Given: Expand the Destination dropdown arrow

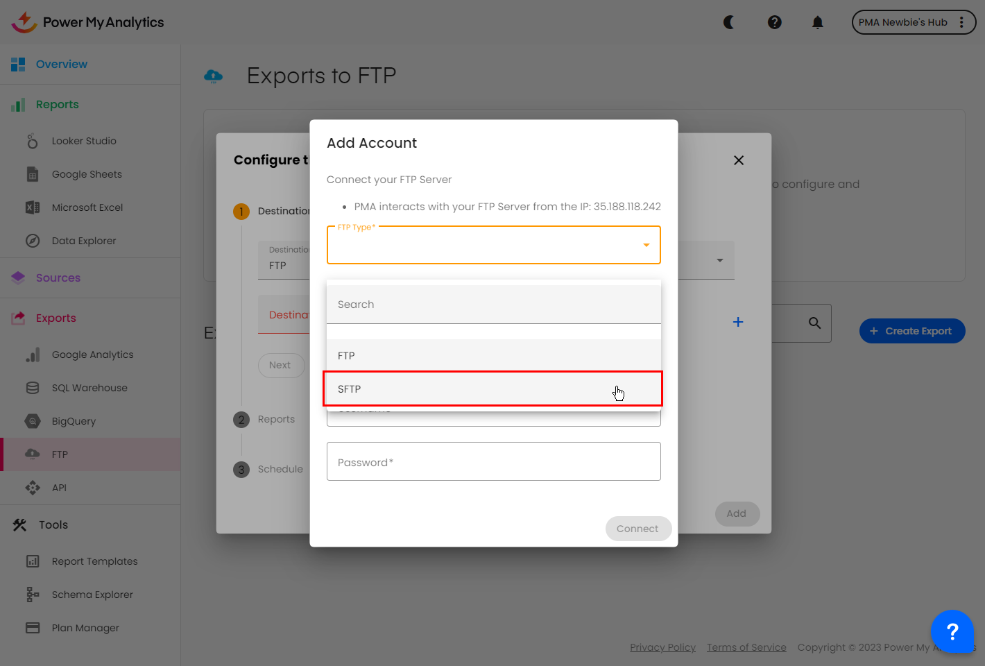Looking at the screenshot, I should [720, 260].
